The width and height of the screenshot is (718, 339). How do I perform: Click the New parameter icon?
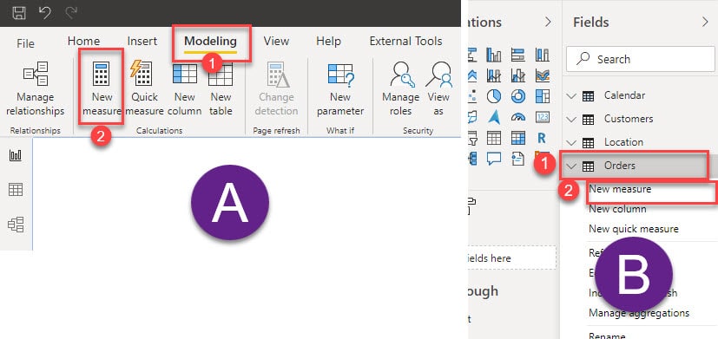[x=341, y=75]
